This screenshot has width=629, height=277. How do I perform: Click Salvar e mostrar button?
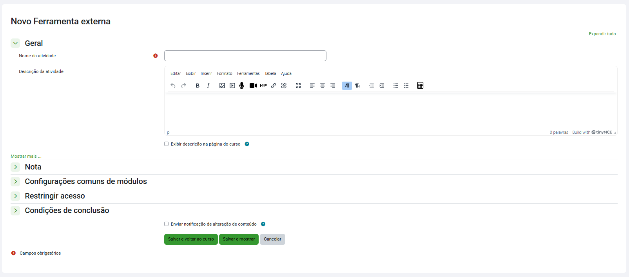239,239
